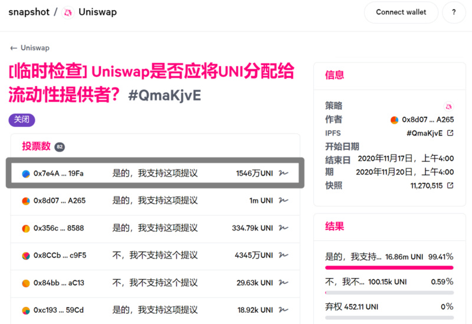Image resolution: width=472 pixels, height=324 pixels.
Task: Open IPFS external link icon beside #QmaKjvE
Action: point(450,133)
